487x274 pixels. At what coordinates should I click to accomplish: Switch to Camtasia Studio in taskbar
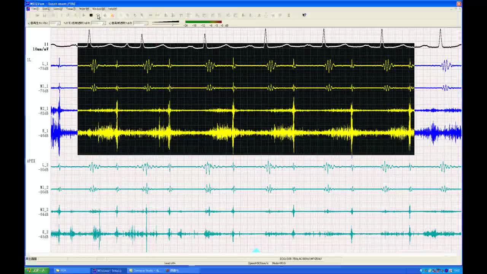146,271
